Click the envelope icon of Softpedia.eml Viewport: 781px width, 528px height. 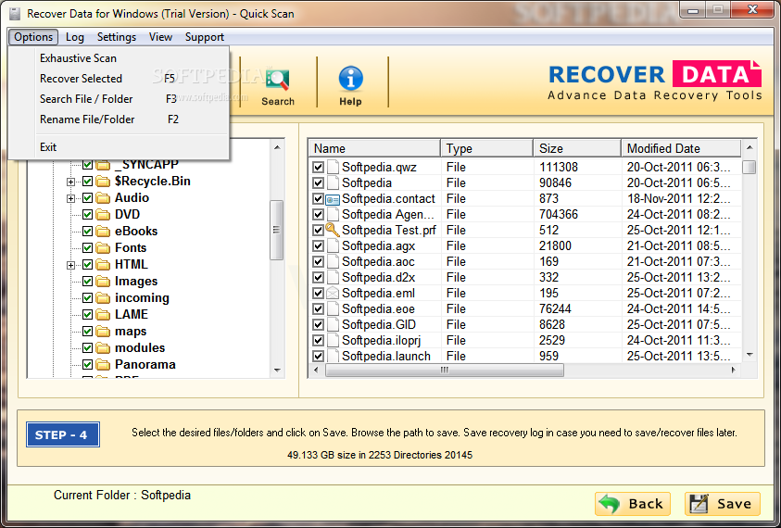[333, 294]
